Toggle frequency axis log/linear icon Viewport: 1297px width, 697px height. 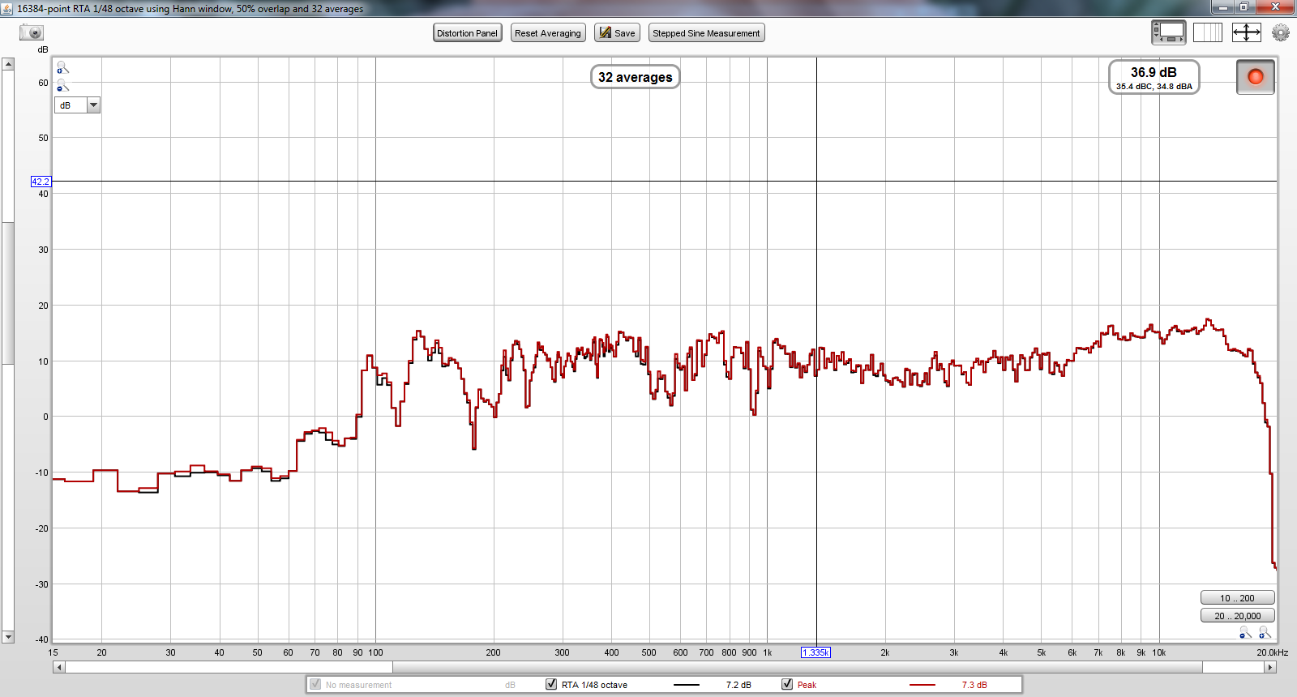point(1207,32)
